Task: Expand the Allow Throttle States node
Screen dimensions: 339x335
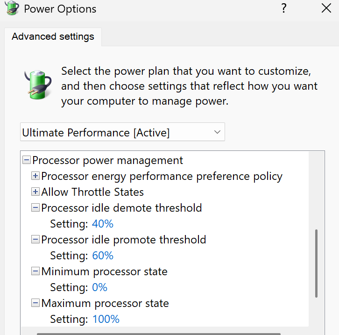Action: click(35, 192)
